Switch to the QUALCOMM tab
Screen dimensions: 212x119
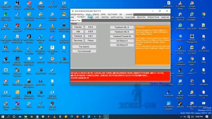click(x=130, y=17)
